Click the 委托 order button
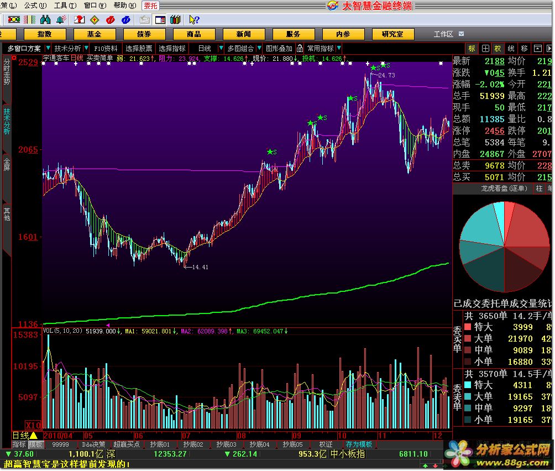The width and height of the screenshot is (555, 471). coord(150,6)
